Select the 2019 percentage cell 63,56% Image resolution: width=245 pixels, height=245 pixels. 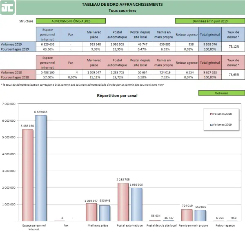coord(48,49)
